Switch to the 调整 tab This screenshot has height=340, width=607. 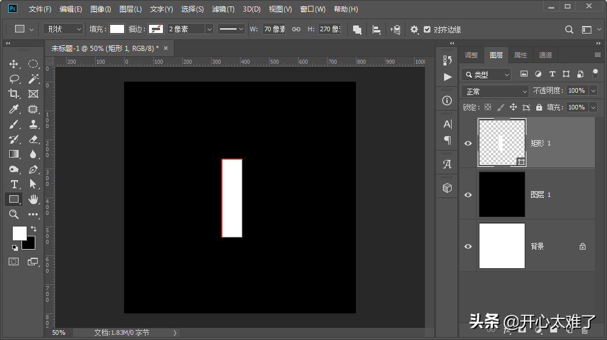tap(471, 55)
